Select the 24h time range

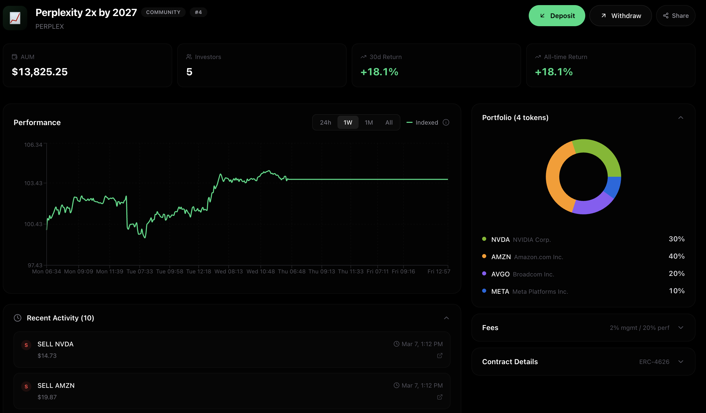click(325, 122)
